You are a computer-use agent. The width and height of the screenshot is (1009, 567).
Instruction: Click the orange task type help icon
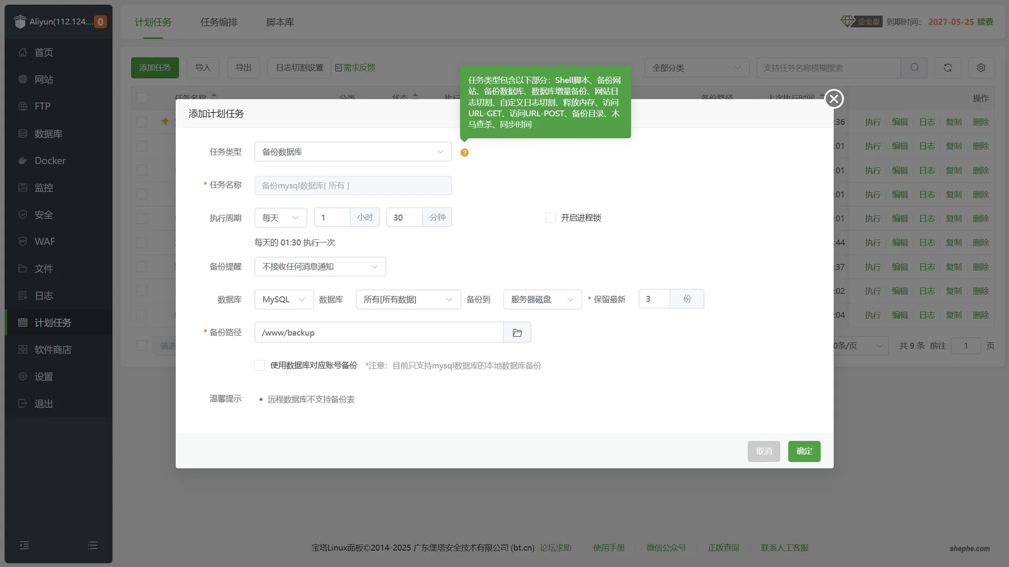(x=464, y=153)
